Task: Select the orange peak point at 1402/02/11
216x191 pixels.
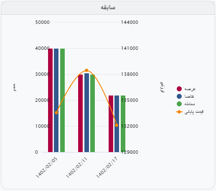Action: click(86, 70)
